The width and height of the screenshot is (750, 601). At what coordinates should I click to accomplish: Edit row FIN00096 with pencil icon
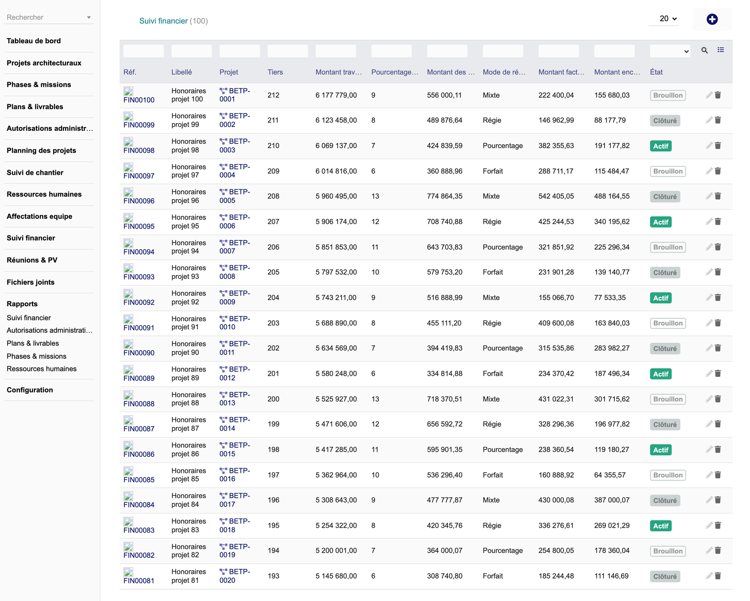pyautogui.click(x=709, y=196)
